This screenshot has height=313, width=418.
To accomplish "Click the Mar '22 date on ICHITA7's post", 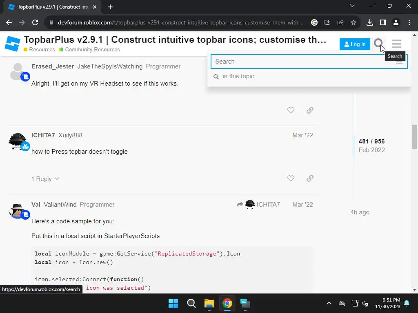I will click(302, 135).
